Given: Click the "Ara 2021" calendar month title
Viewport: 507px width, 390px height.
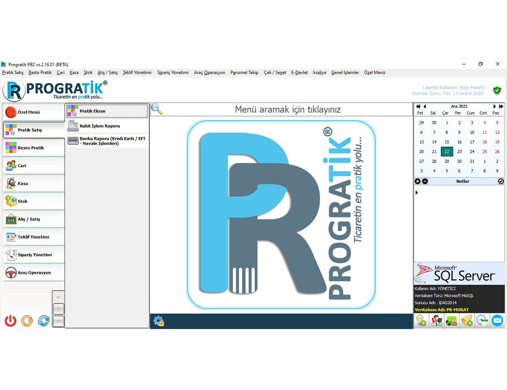Looking at the screenshot, I should pyautogui.click(x=459, y=106).
